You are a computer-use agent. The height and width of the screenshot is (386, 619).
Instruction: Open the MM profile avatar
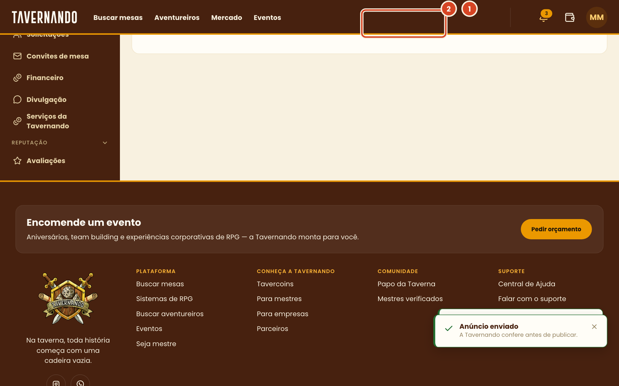click(596, 17)
